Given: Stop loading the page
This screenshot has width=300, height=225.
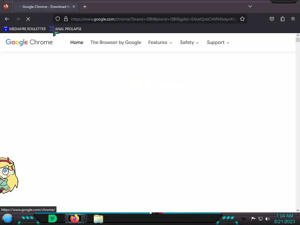Looking at the screenshot, I should 28,19.
